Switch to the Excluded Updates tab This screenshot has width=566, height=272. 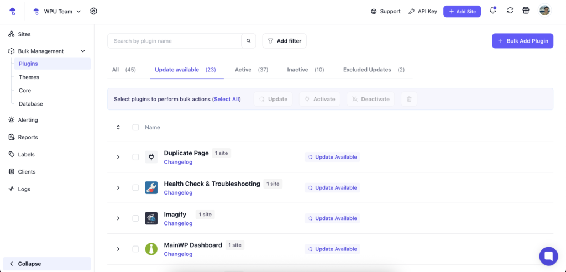pyautogui.click(x=374, y=70)
